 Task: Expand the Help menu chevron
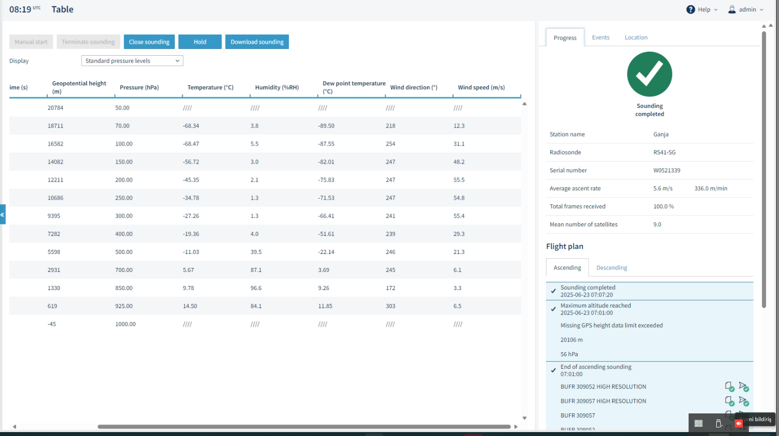click(x=716, y=10)
